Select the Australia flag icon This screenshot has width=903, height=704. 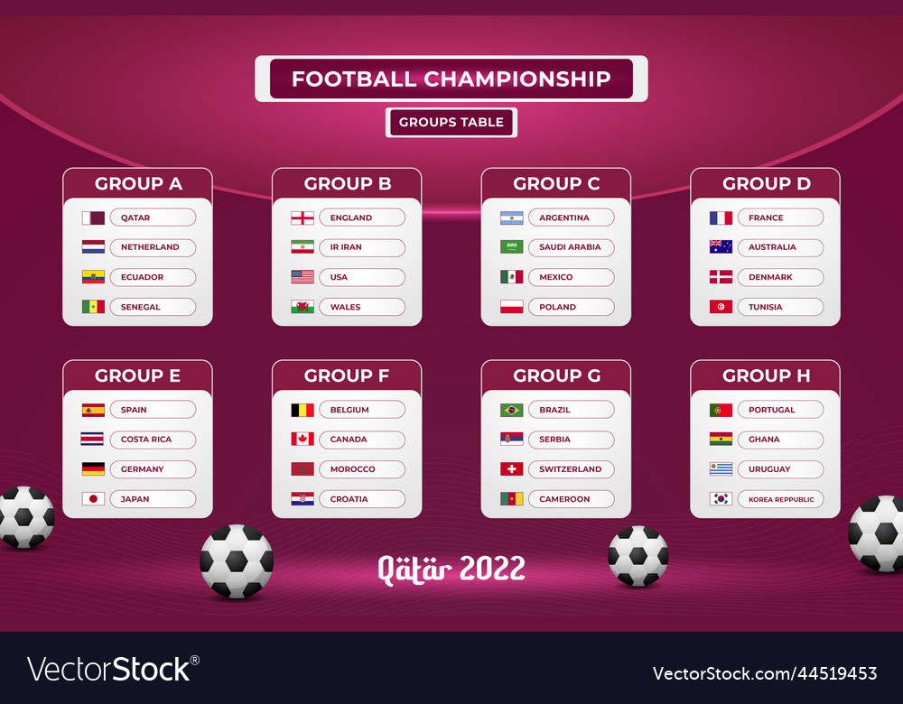(x=721, y=247)
